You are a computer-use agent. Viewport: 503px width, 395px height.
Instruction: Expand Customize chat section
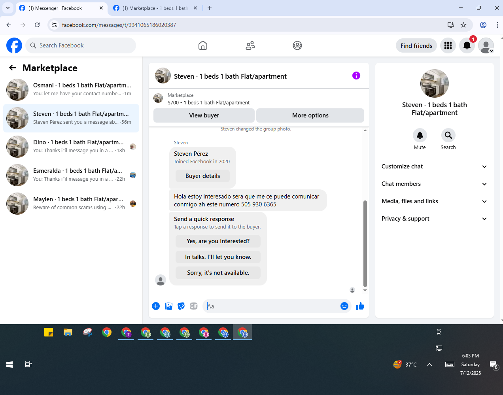click(x=434, y=166)
